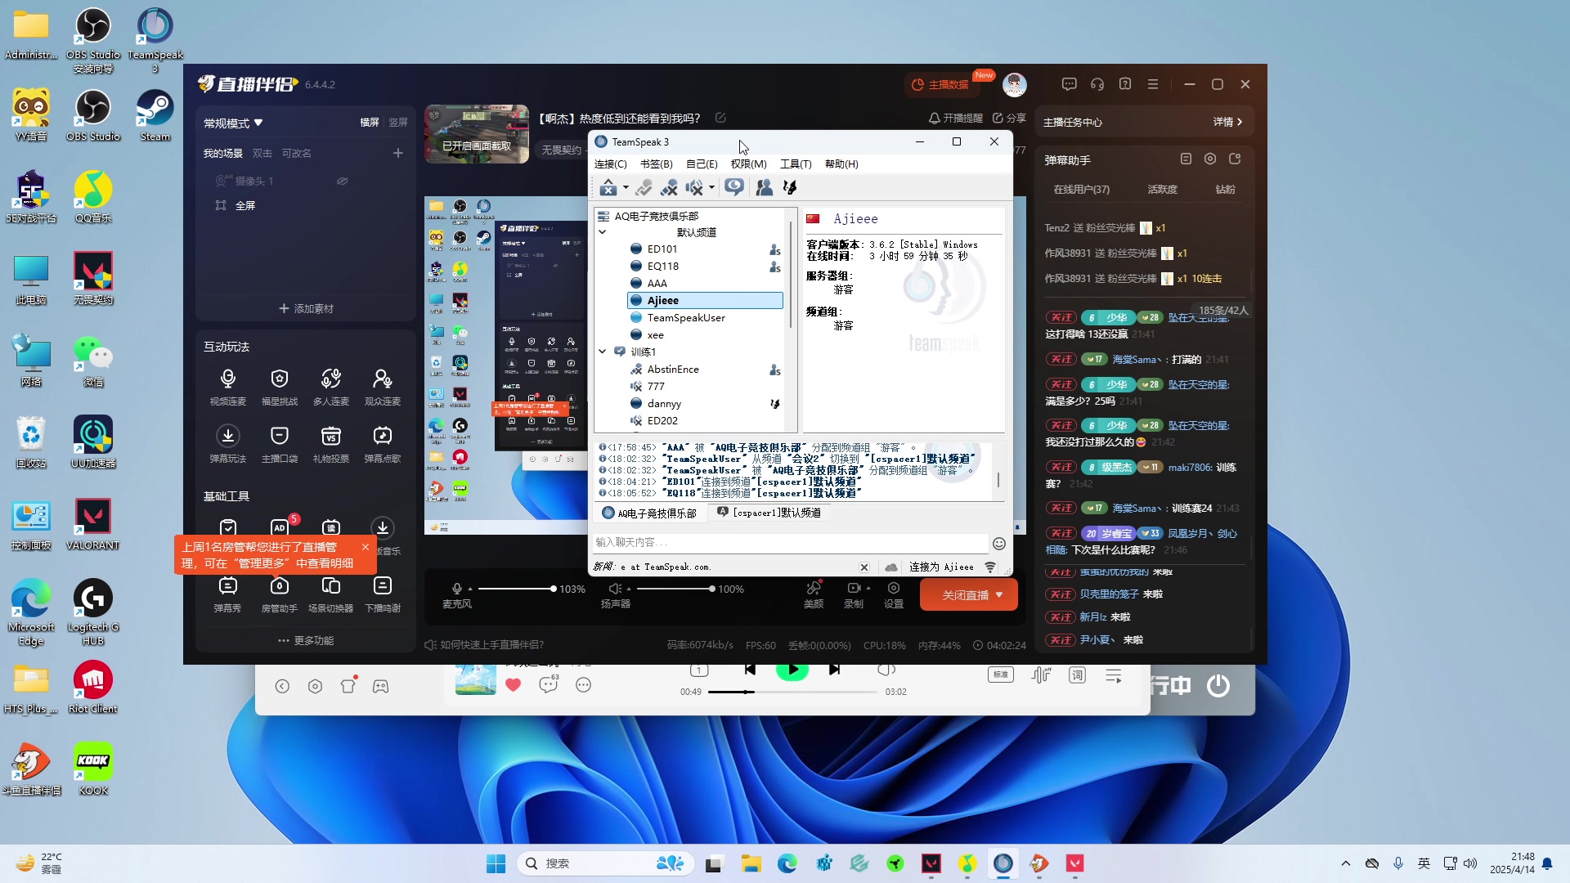Collapse the 训练1 channel in TeamSpeak tree
The image size is (1570, 883).
tap(603, 352)
